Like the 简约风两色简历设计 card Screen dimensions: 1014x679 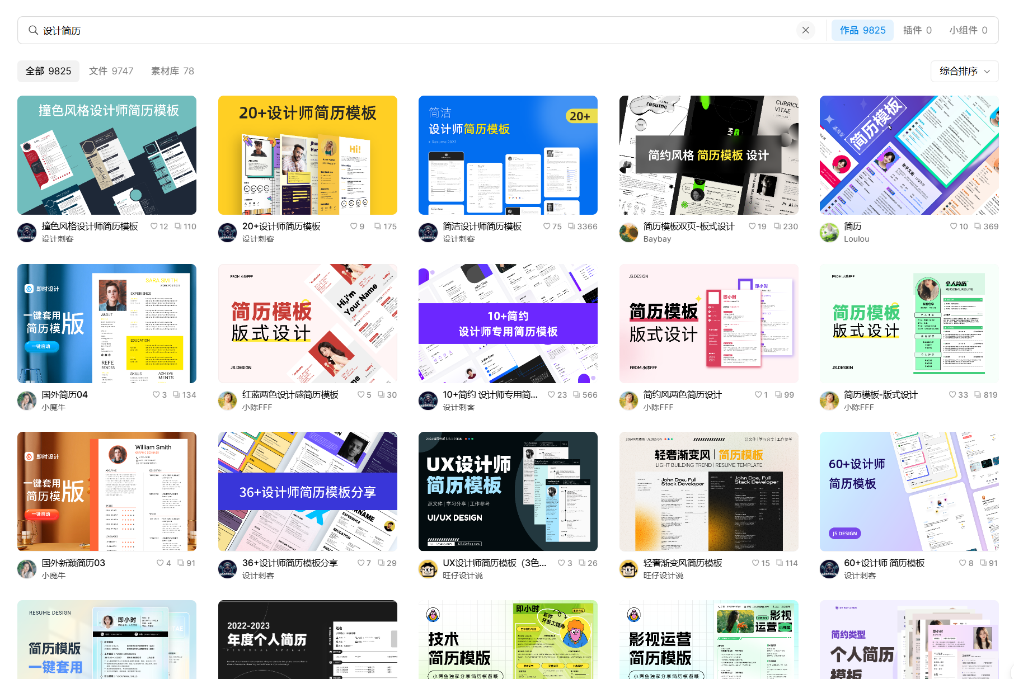(758, 395)
